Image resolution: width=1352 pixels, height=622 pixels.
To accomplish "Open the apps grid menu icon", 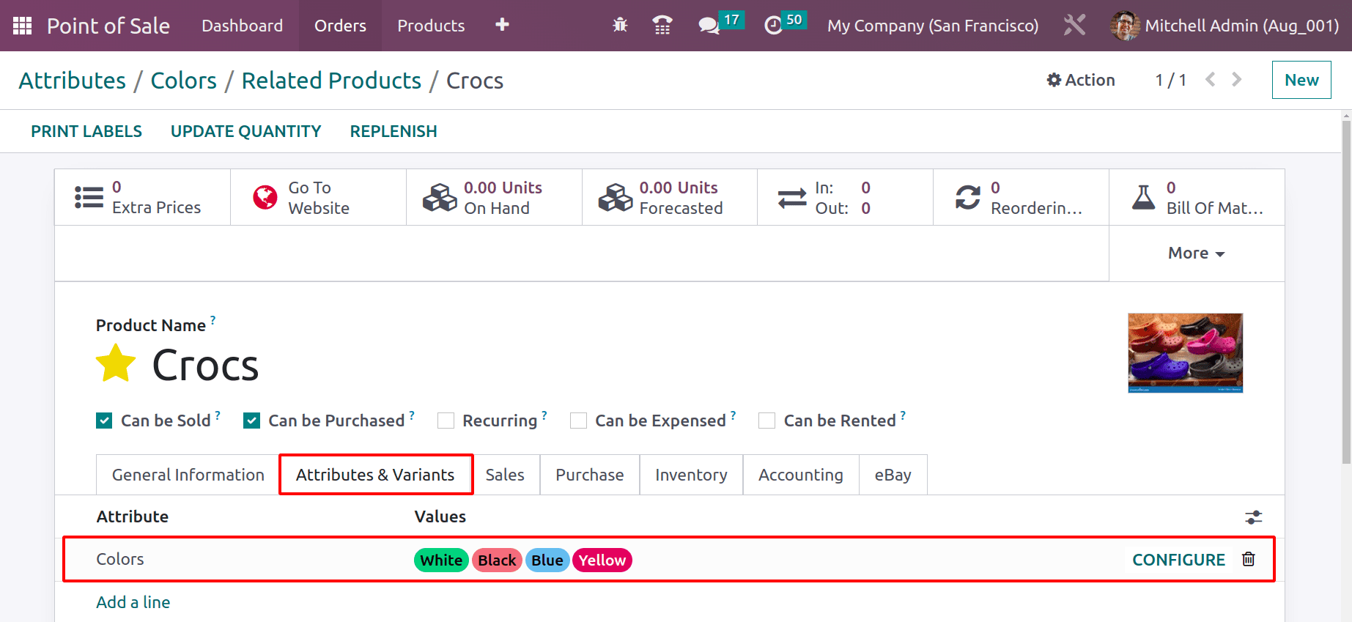I will pyautogui.click(x=23, y=26).
